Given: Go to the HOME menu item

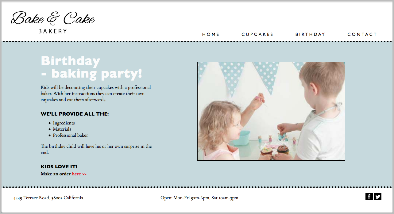Looking at the screenshot, I should pos(211,34).
